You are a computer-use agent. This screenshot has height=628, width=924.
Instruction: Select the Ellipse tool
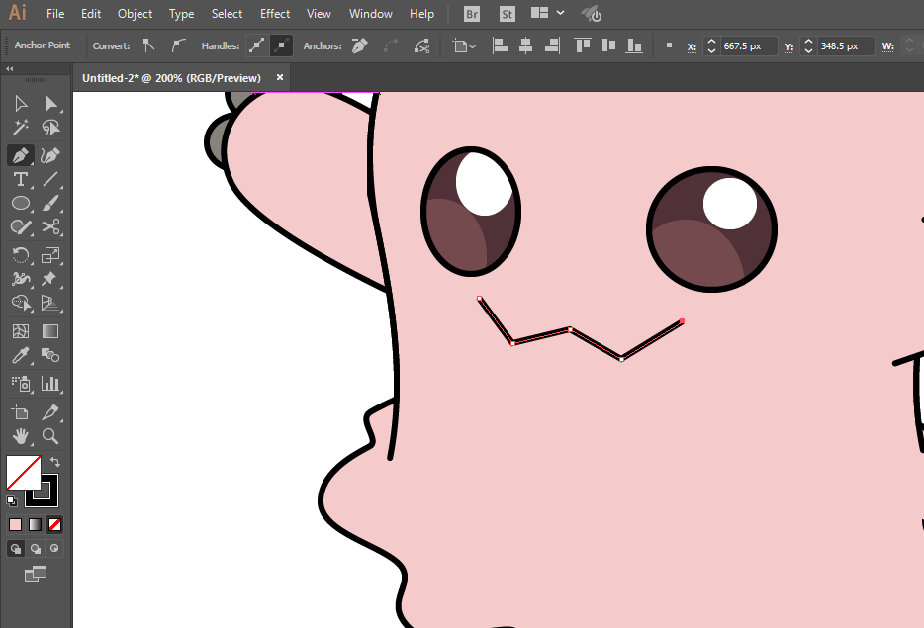pyautogui.click(x=21, y=204)
